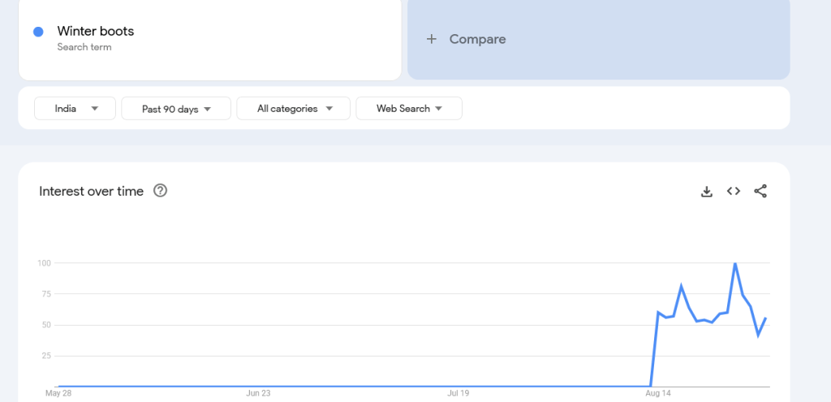Edit the Winter boots search term
831x402 pixels.
click(96, 31)
